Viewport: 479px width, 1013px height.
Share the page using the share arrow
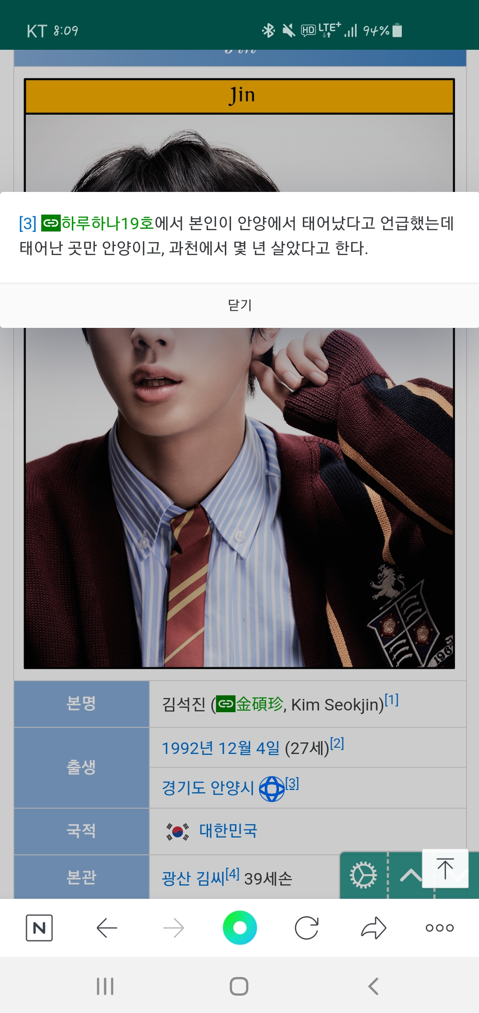(x=373, y=928)
